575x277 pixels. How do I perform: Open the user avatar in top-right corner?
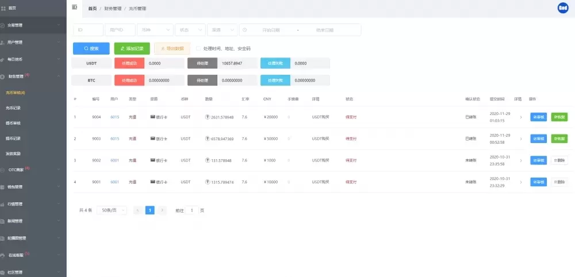562,8
